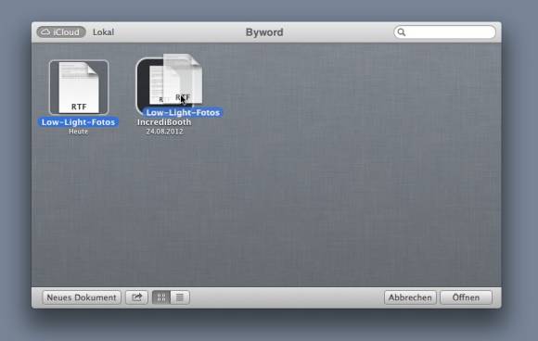
Task: Click the search field in Byword dialog
Action: pyautogui.click(x=444, y=32)
